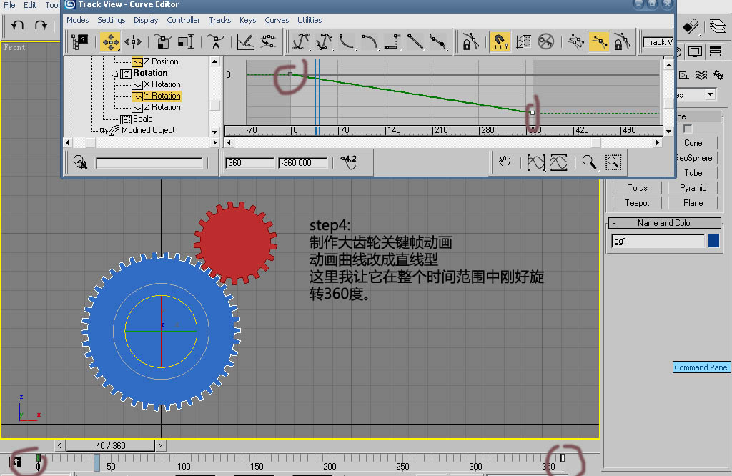Create a Teapot primitive
The height and width of the screenshot is (476, 732).
[637, 203]
